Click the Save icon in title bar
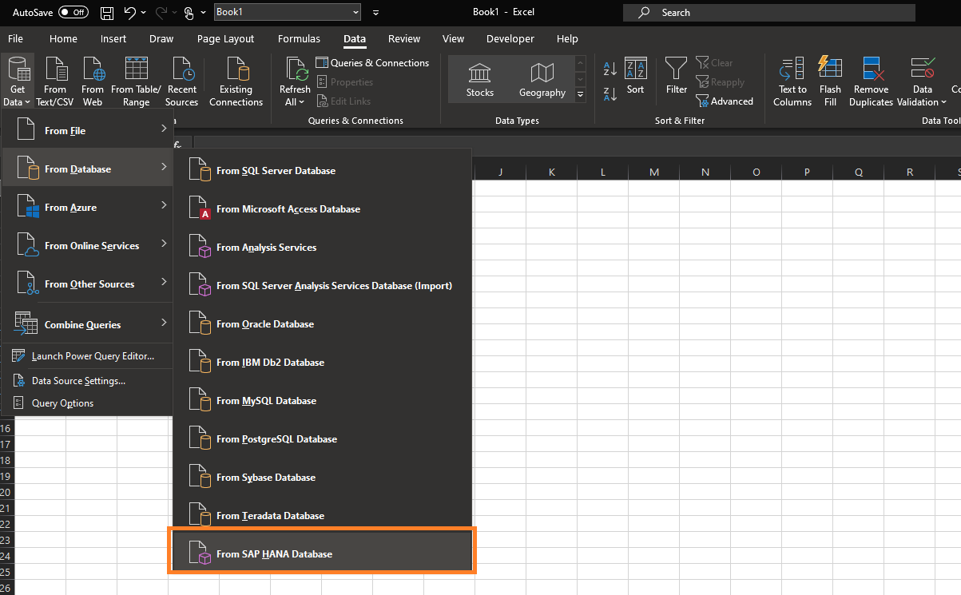This screenshot has height=595, width=961. pyautogui.click(x=107, y=13)
